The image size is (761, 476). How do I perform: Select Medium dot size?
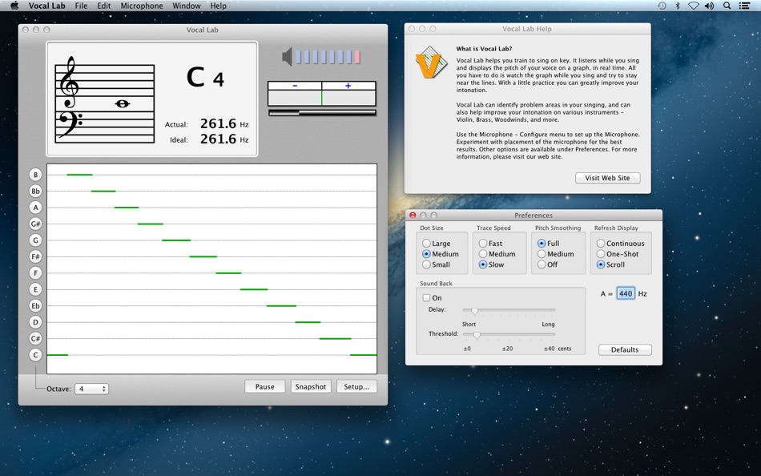pyautogui.click(x=441, y=254)
